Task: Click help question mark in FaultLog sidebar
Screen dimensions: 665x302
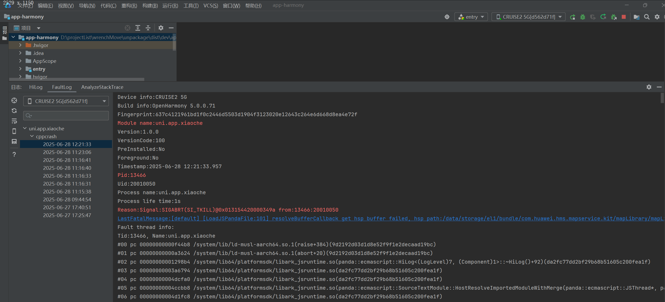Action: pos(14,155)
